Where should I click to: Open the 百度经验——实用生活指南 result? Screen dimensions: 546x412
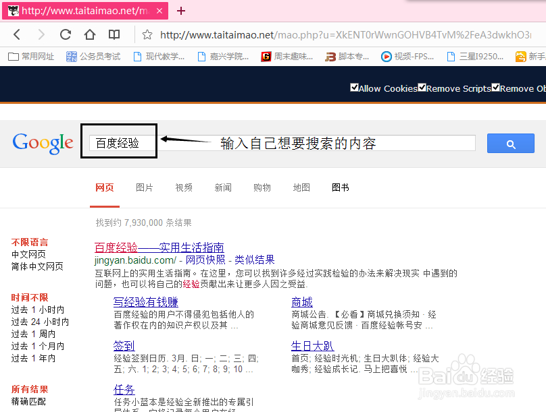[x=159, y=247]
